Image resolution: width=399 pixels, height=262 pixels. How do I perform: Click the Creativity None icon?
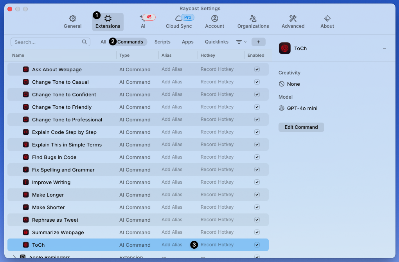[x=281, y=84]
